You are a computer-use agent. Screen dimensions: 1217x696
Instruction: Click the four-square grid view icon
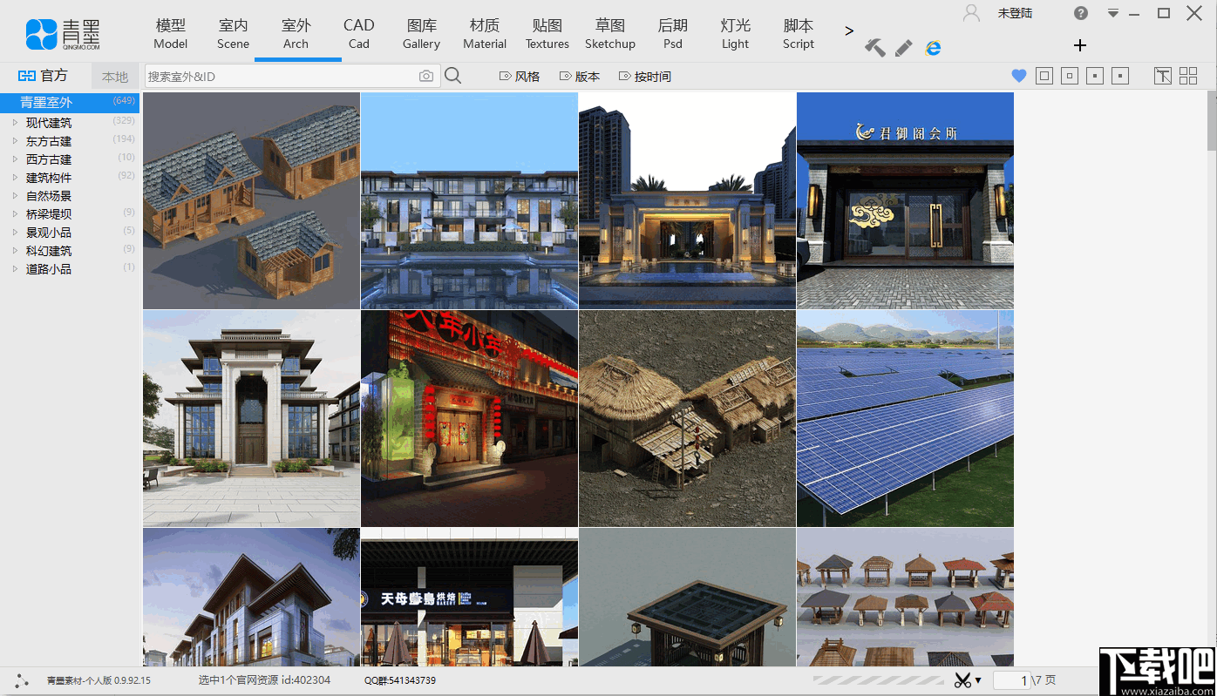point(1188,77)
